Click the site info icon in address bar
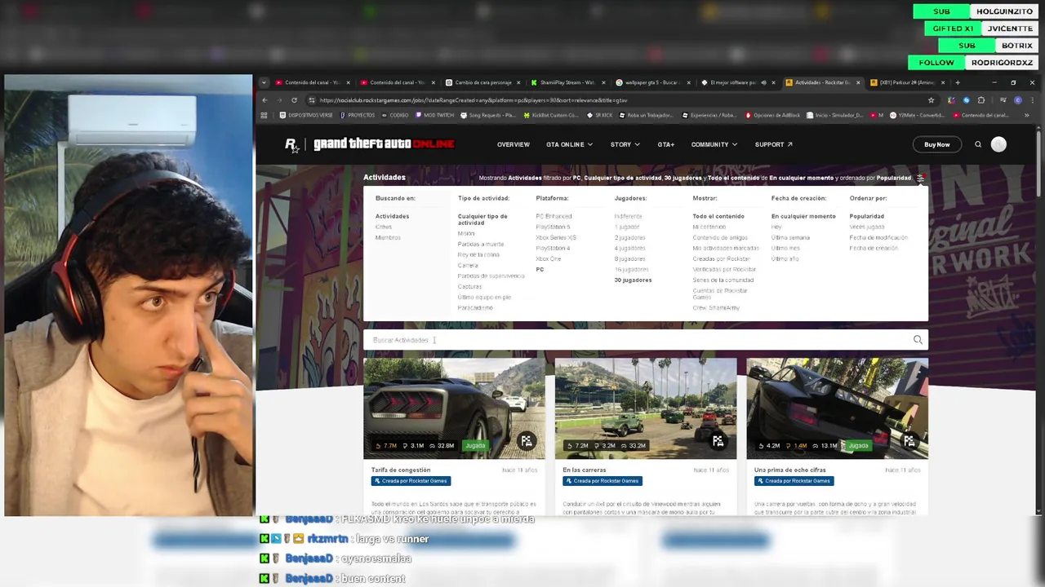 click(x=311, y=100)
